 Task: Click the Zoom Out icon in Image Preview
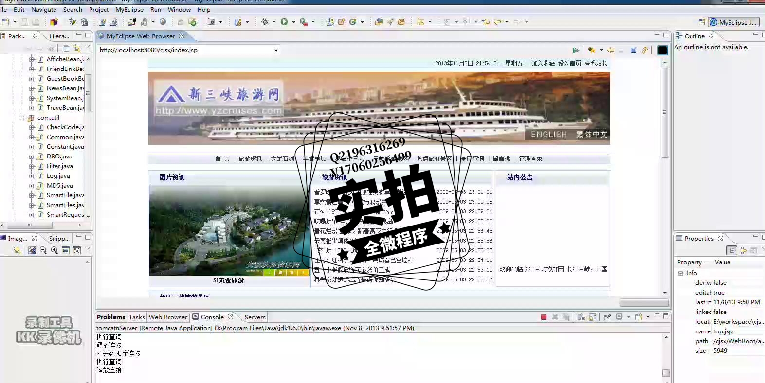point(43,250)
